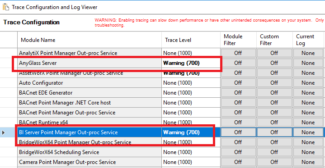Open Trace Level Warning (700) for AnyGlass Server

pyautogui.click(x=191, y=63)
